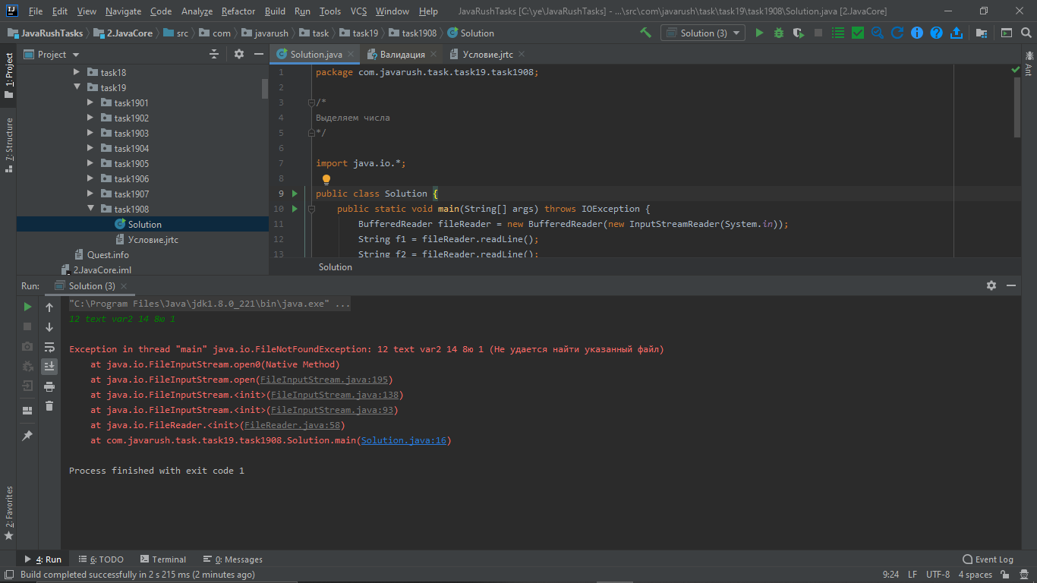The height and width of the screenshot is (583, 1037).
Task: Click JavaCore breadcrumb in navigation bar
Action: (x=125, y=33)
